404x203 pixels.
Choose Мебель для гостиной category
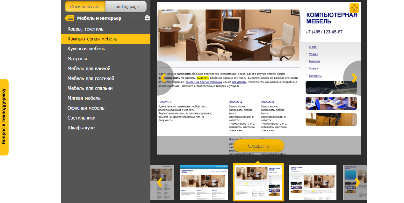pos(106,78)
